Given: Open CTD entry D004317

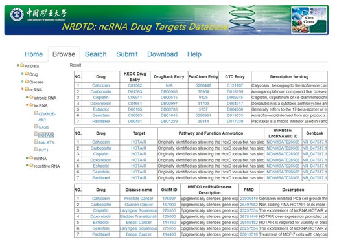Looking at the screenshot, I should pyautogui.click(x=235, y=104).
